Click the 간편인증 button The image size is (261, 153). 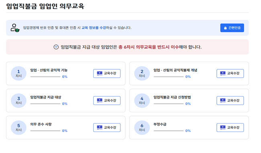coord(232,28)
